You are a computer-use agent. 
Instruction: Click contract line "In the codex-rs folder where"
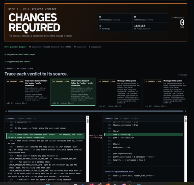point(40,128)
